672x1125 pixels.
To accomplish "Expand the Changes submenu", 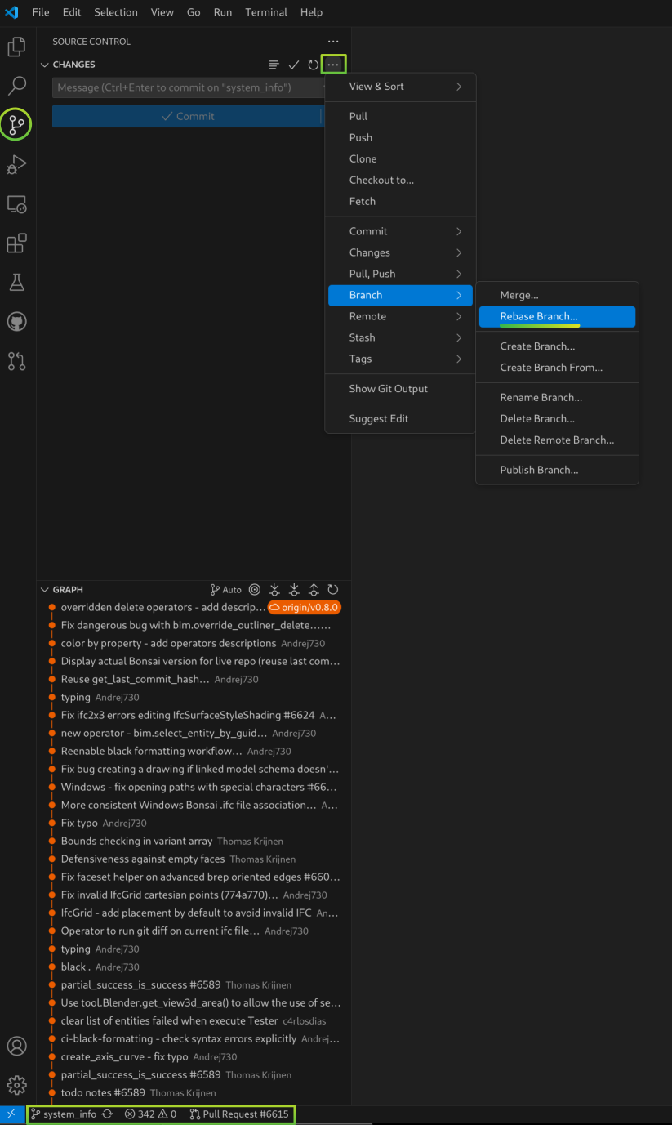I will pos(400,252).
